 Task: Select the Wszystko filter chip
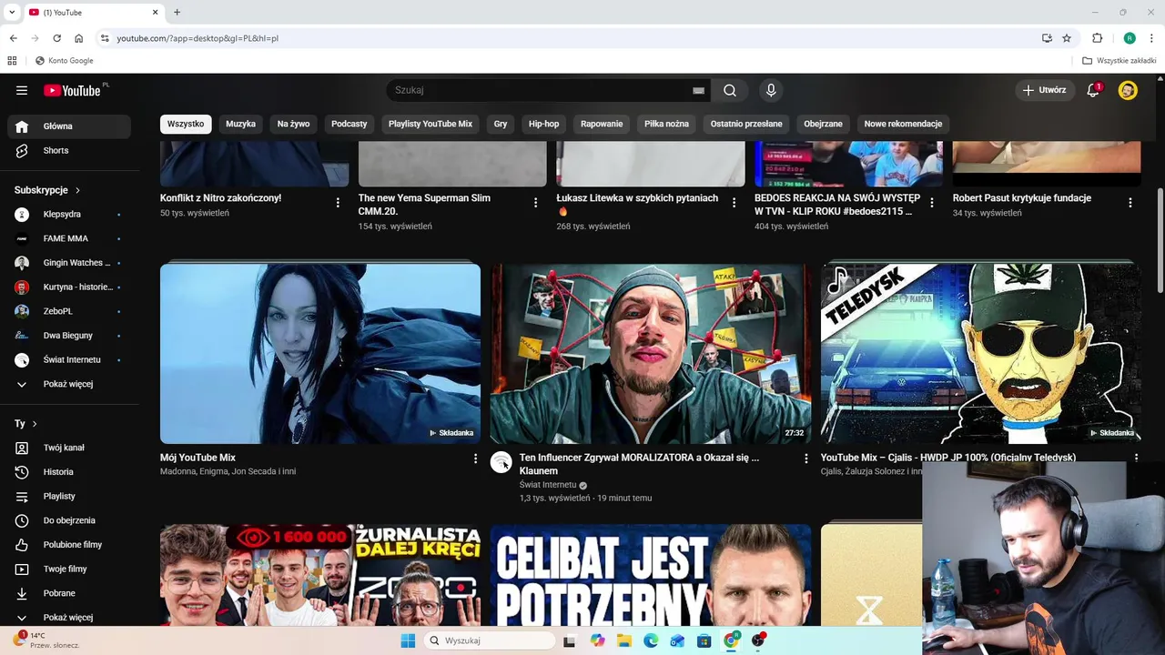pos(186,124)
